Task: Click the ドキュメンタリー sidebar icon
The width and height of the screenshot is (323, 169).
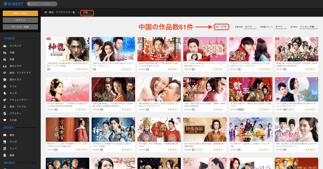Action: [5, 100]
